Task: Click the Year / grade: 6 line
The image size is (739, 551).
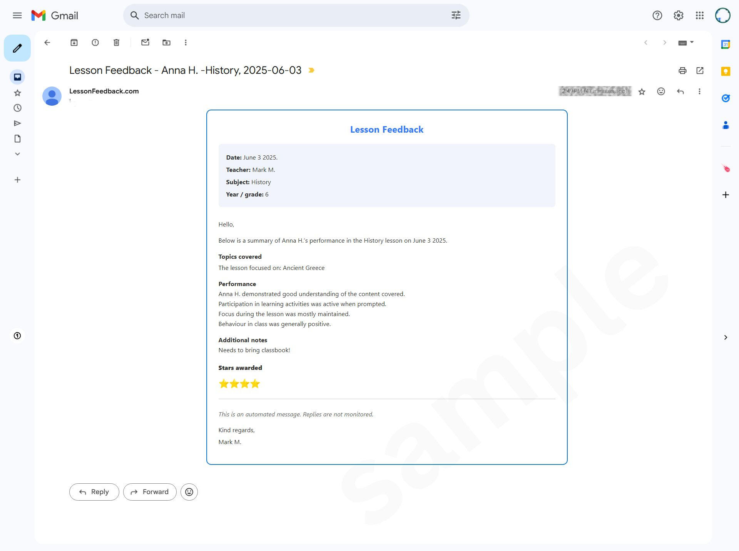Action: [247, 194]
